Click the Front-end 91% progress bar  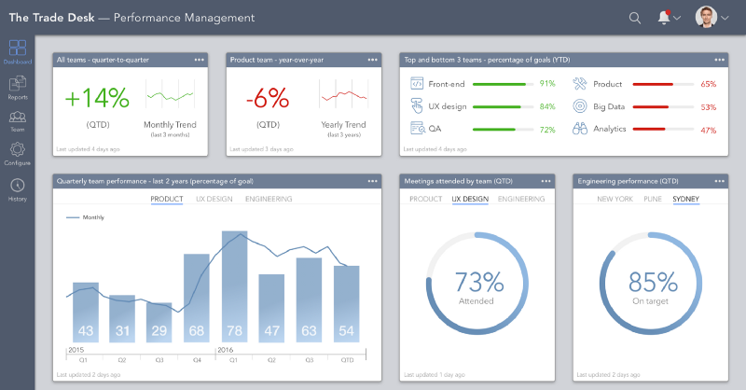coord(503,84)
